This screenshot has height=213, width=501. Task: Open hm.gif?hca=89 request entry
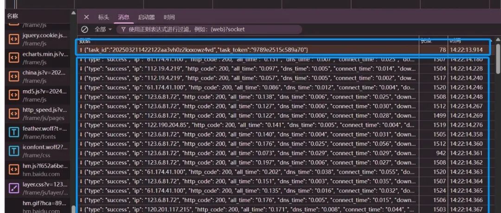pyautogui.click(x=38, y=206)
